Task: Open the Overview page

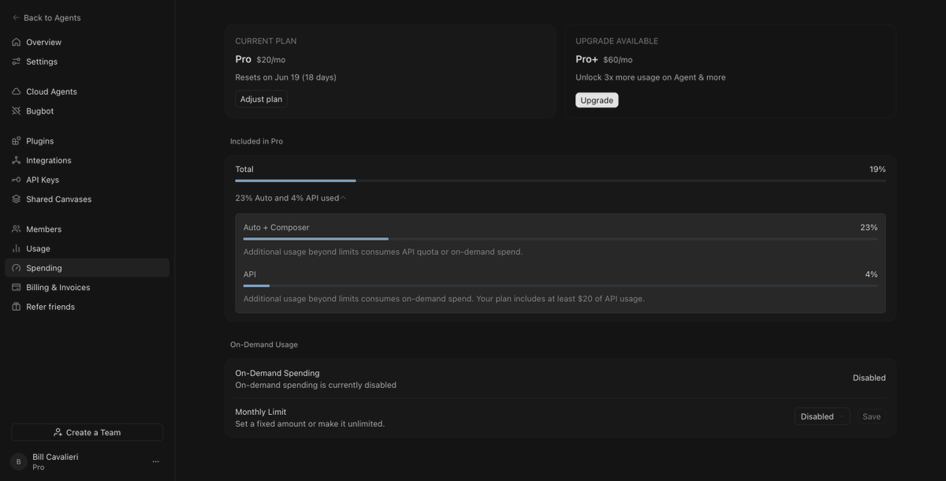Action: [87, 42]
